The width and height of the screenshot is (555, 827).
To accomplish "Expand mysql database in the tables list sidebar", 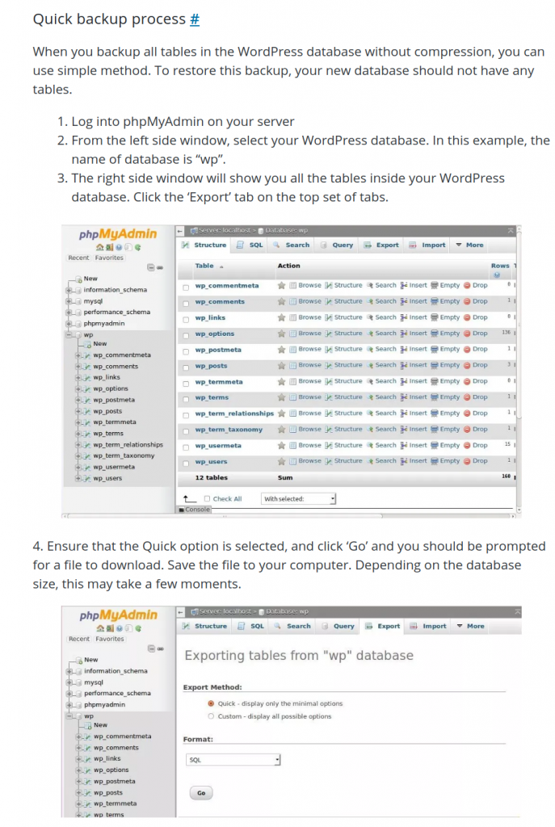I will click(69, 301).
